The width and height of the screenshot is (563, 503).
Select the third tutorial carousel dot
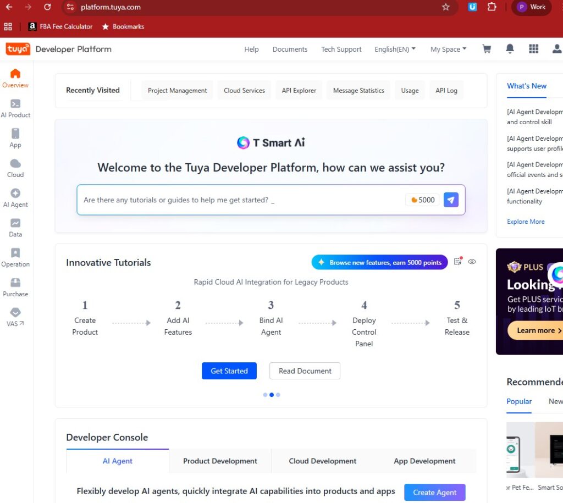(x=278, y=395)
